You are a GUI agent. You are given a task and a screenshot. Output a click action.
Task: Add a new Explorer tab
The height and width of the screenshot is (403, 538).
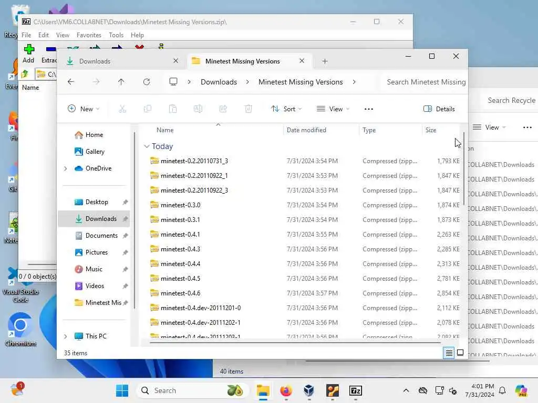[x=325, y=61]
